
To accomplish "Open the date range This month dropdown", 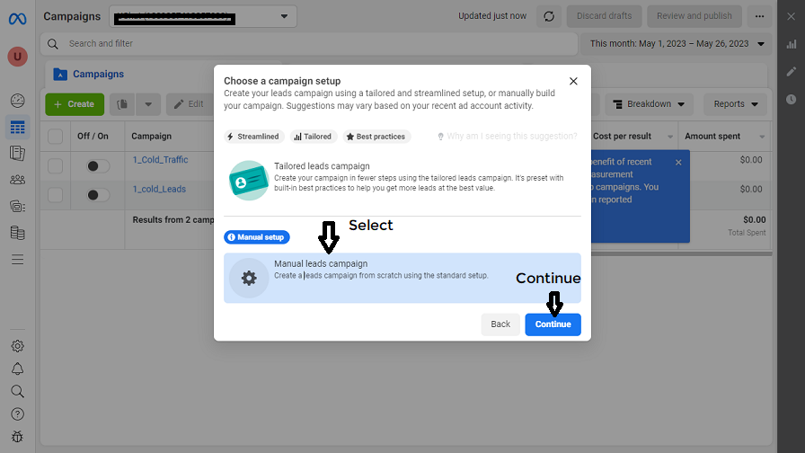I will pyautogui.click(x=677, y=43).
